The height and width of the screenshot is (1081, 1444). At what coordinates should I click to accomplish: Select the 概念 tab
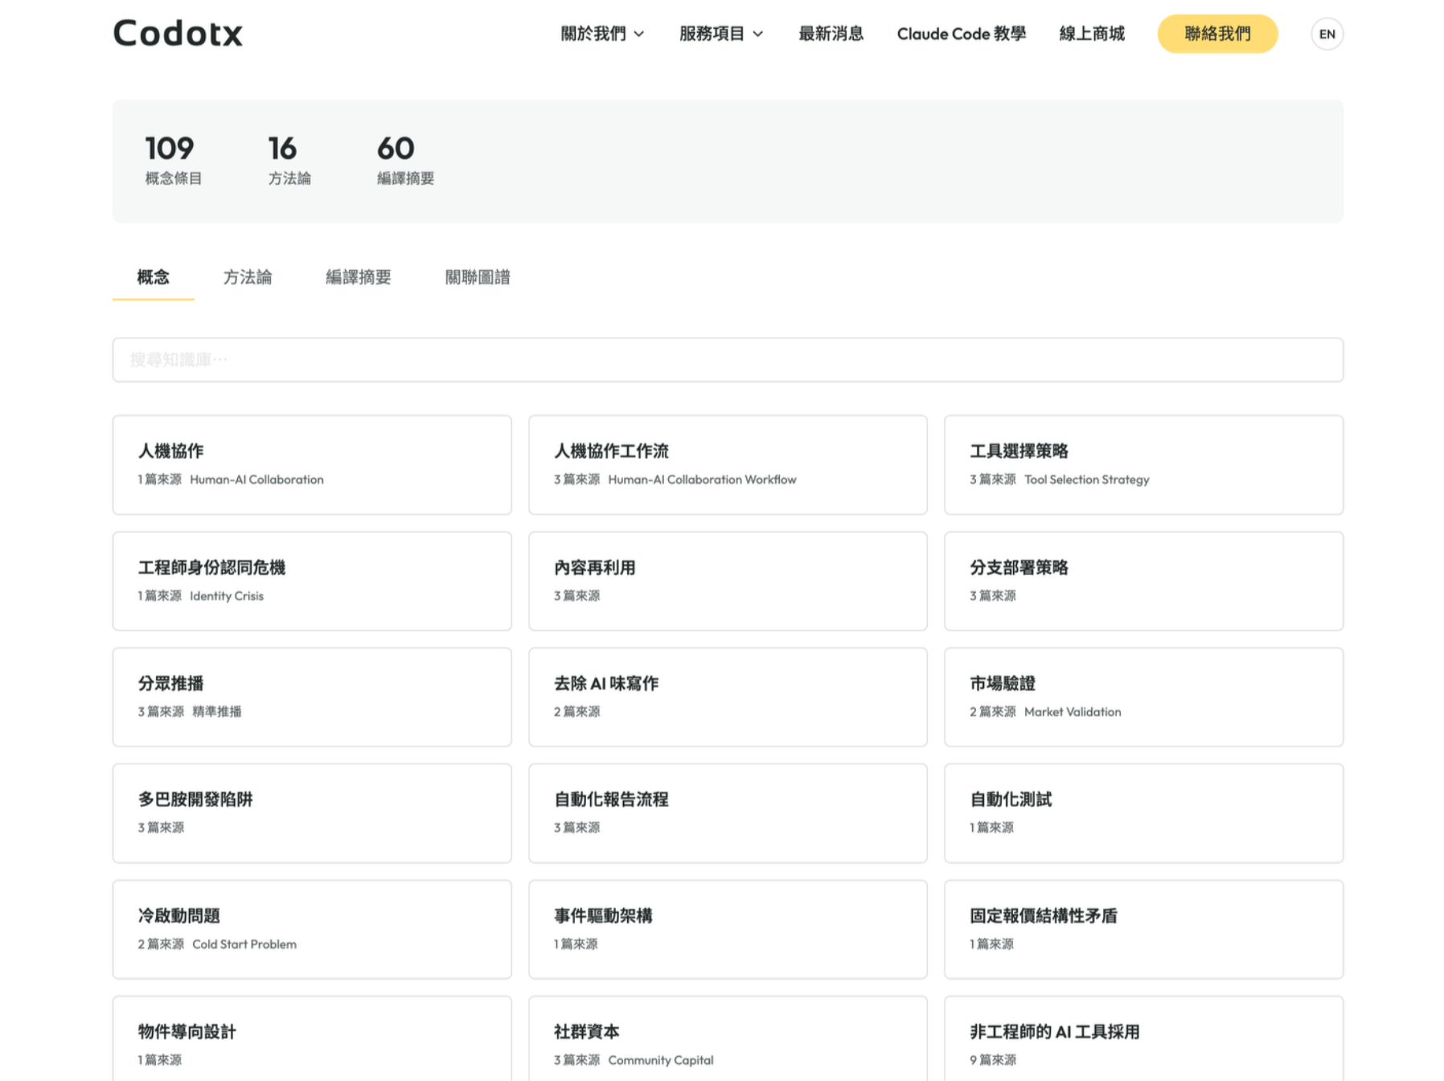(x=153, y=277)
